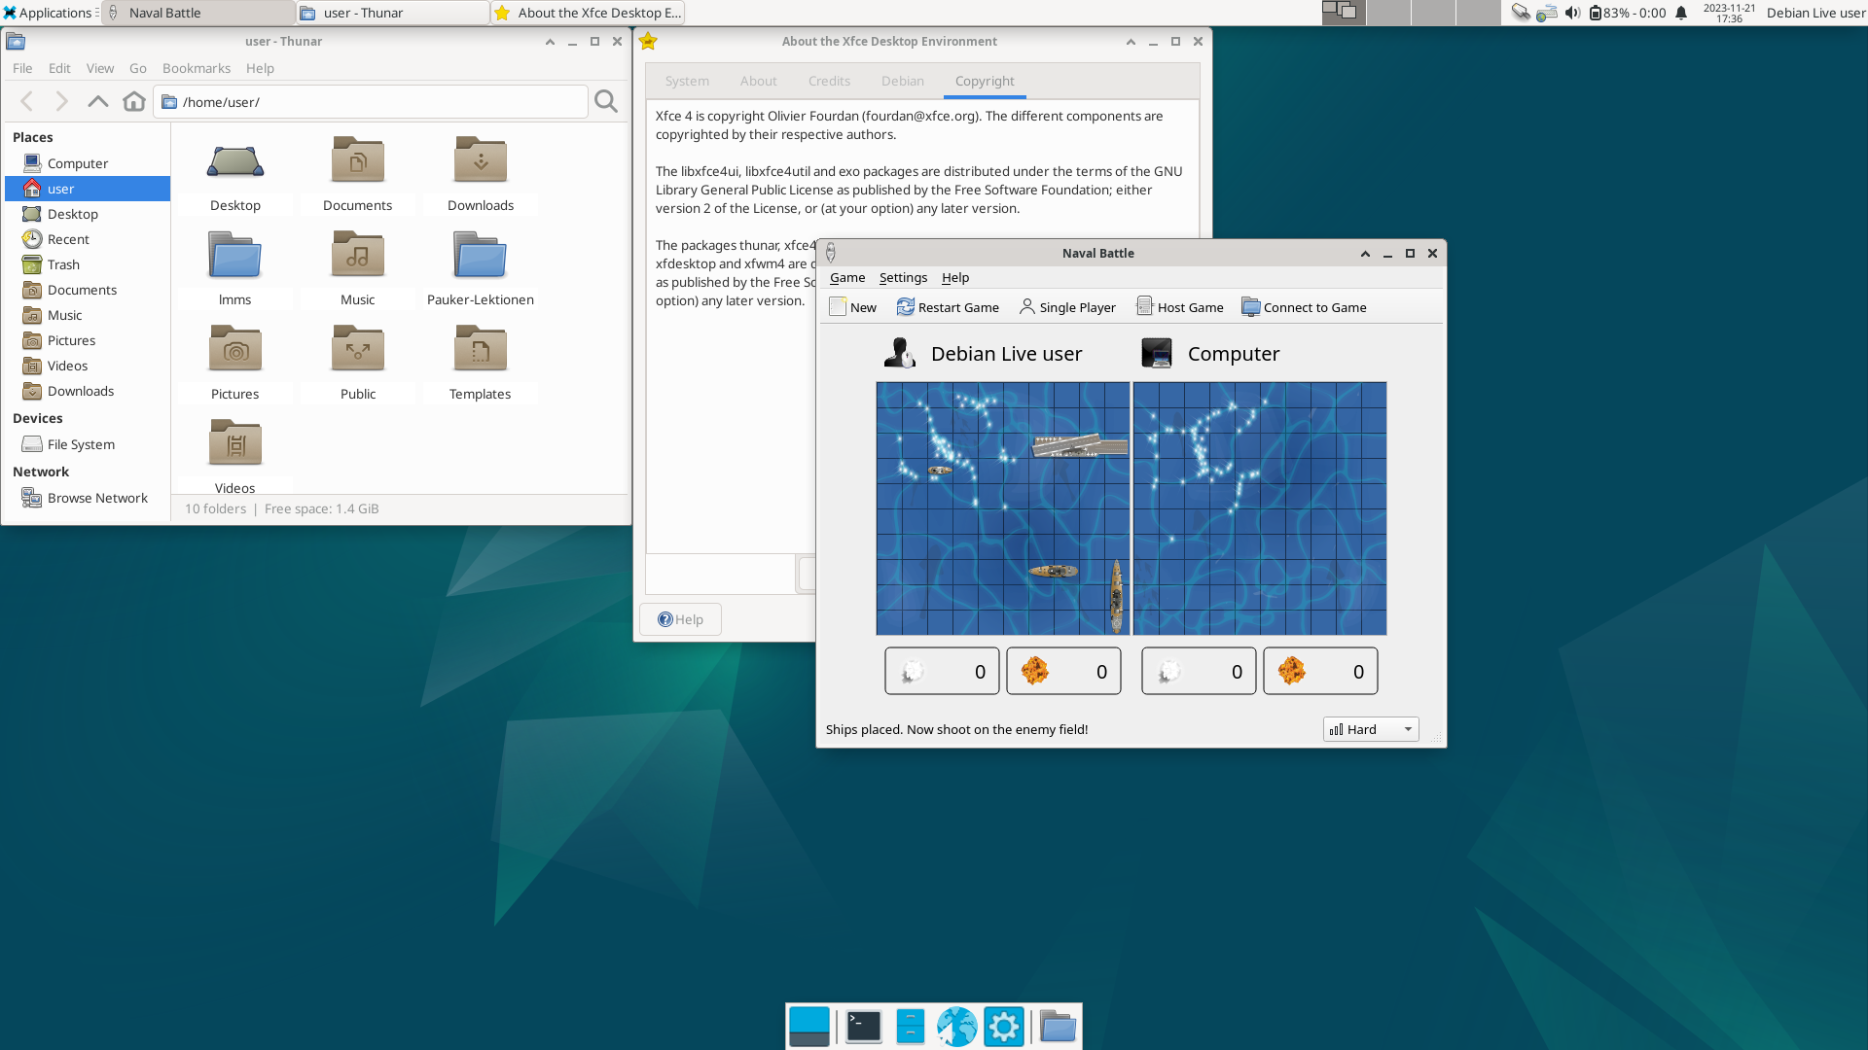The height and width of the screenshot is (1050, 1868).
Task: Open the Music folder icon in Thunar
Action: (358, 255)
